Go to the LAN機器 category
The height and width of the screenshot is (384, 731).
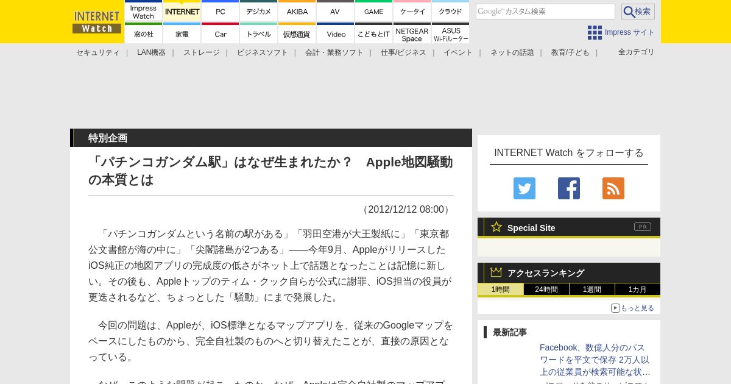151,52
